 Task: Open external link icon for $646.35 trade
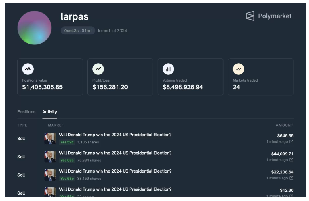coord(291,142)
